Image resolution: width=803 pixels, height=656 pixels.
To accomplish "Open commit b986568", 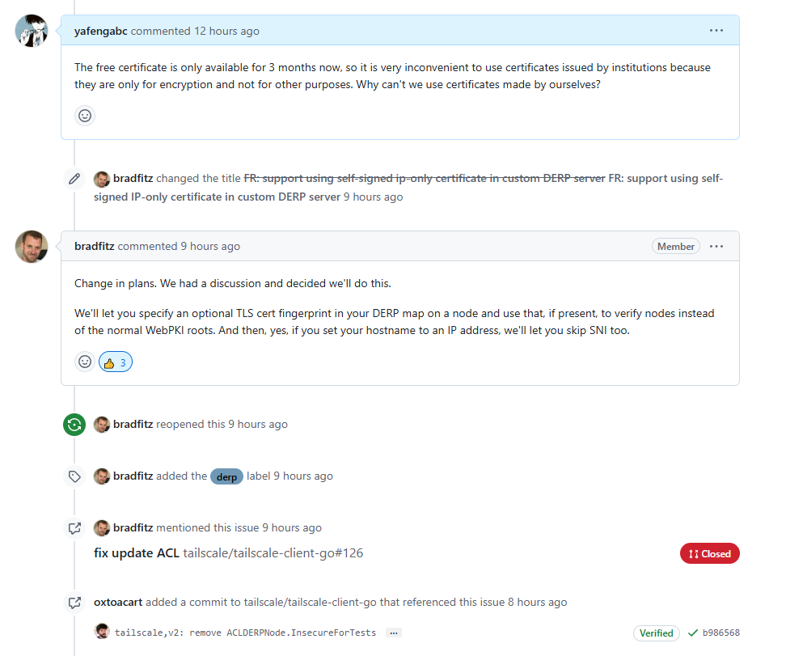I will [x=721, y=633].
